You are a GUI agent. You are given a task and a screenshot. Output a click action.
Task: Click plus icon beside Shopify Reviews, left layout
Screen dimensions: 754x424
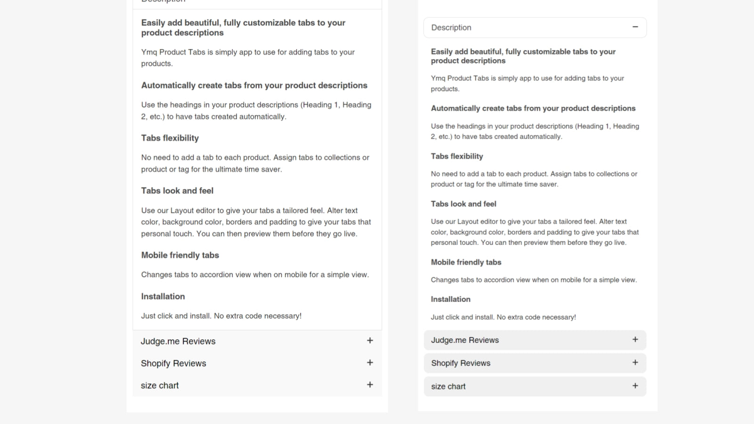[x=370, y=362]
